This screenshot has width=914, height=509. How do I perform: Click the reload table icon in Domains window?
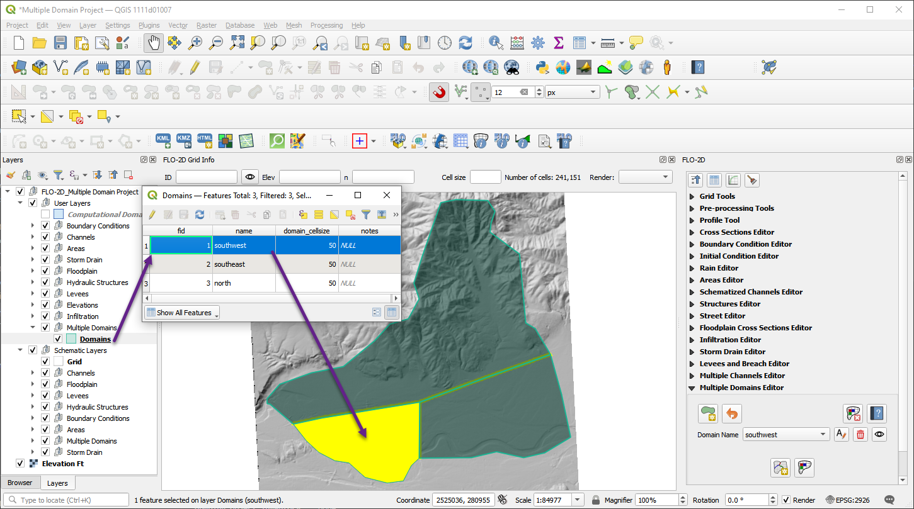(200, 215)
